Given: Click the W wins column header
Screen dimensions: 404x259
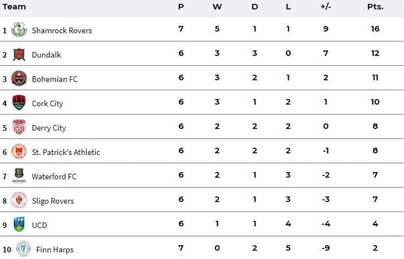Looking at the screenshot, I should pos(217,7).
